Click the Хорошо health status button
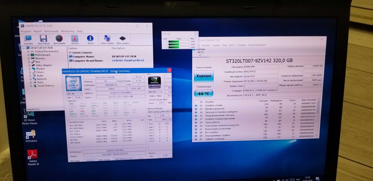 click(x=204, y=76)
